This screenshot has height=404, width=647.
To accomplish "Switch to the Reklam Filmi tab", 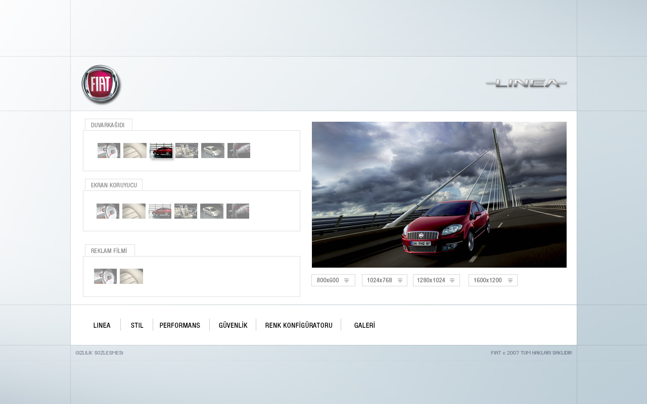I will 110,250.
